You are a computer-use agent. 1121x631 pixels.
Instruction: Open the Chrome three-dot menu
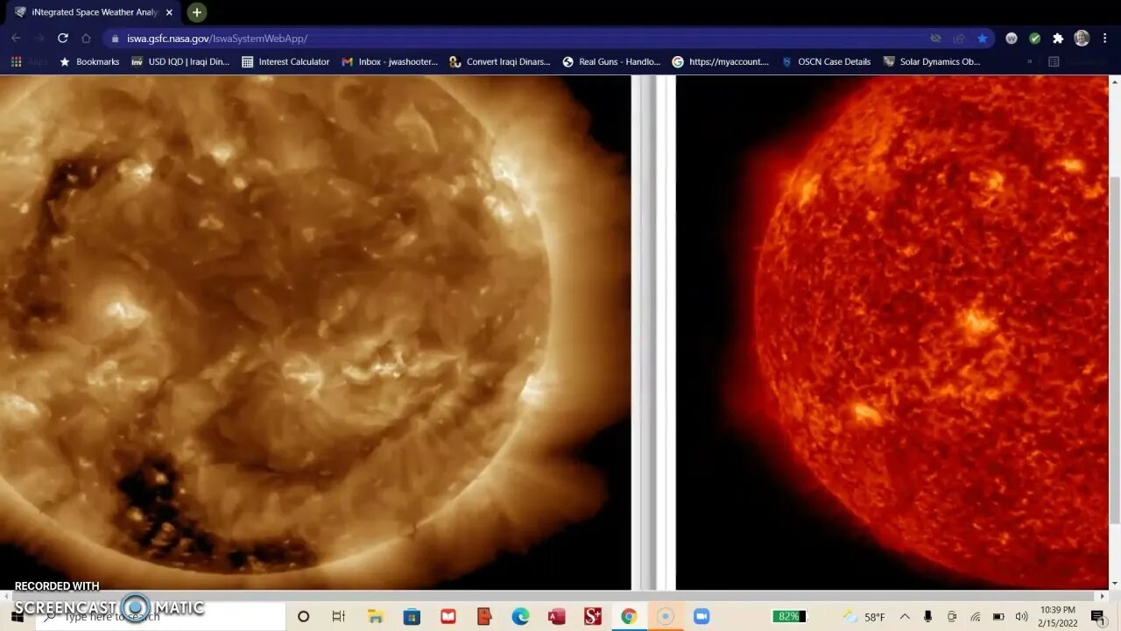point(1105,39)
